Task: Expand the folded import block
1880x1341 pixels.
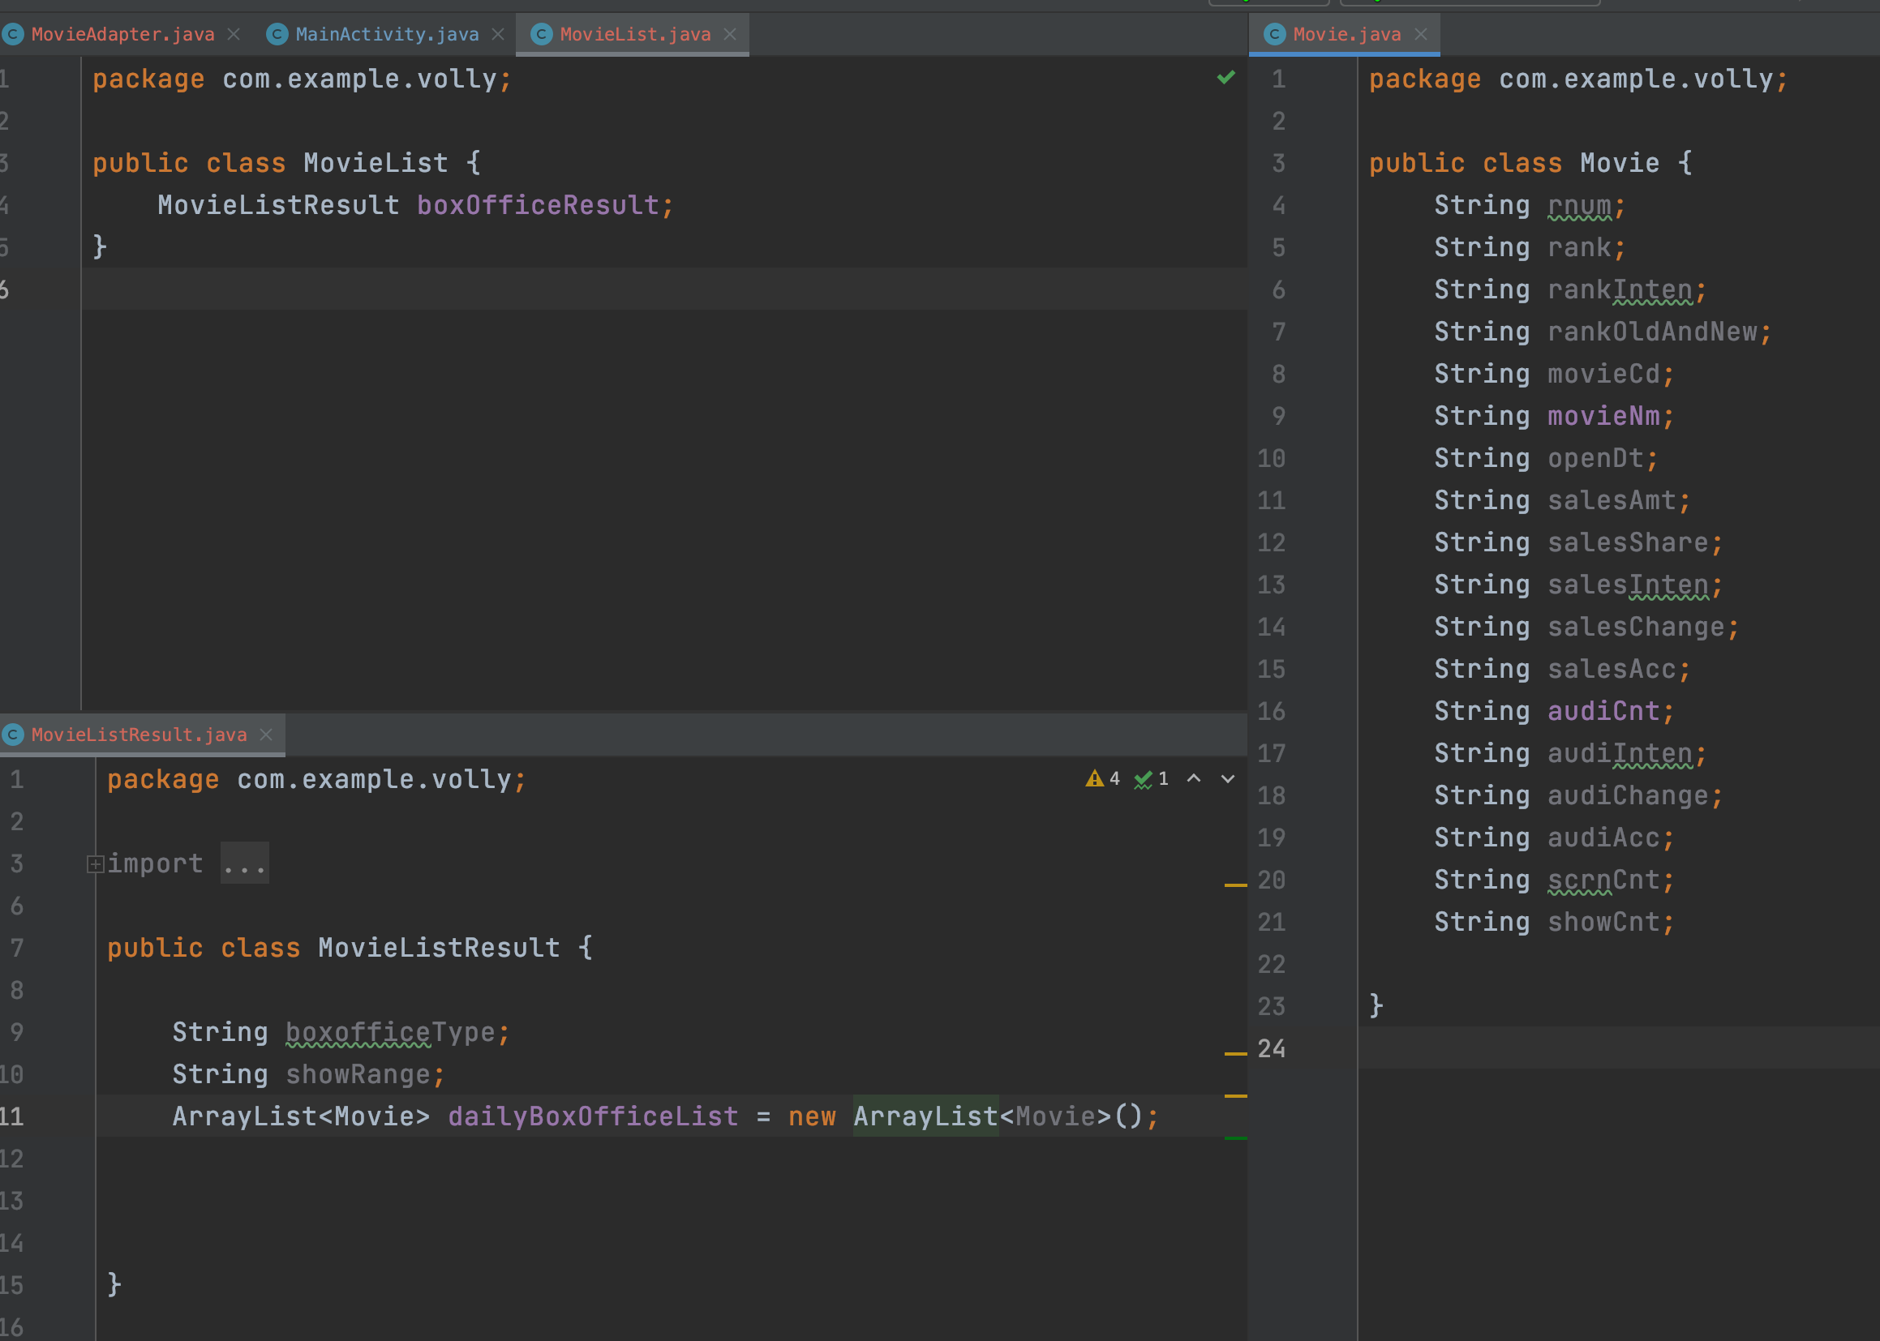Action: click(95, 863)
